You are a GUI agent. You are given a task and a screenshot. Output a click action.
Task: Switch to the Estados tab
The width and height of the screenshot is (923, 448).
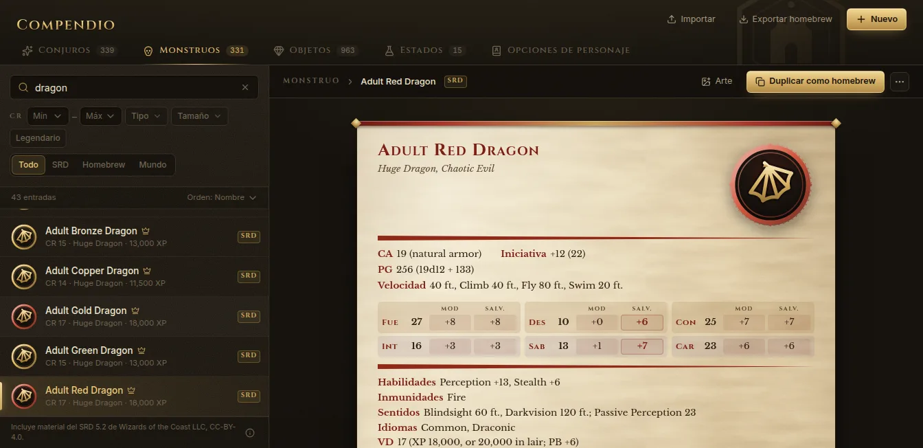click(425, 51)
